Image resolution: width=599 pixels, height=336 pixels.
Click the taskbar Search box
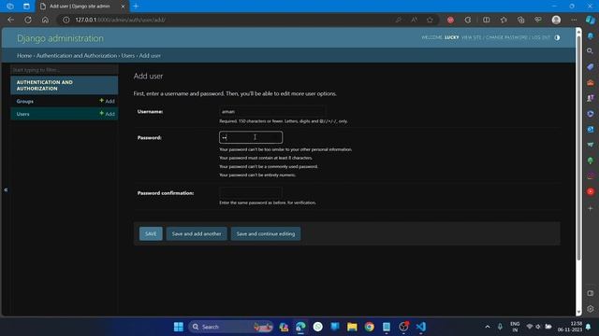tap(231, 327)
